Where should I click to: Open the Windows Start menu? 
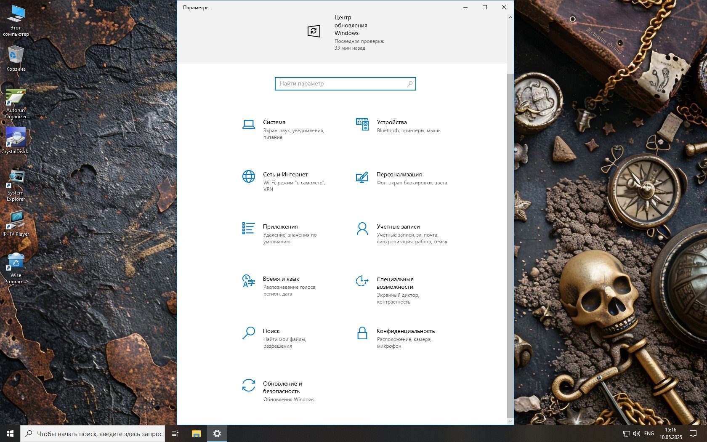(x=10, y=434)
